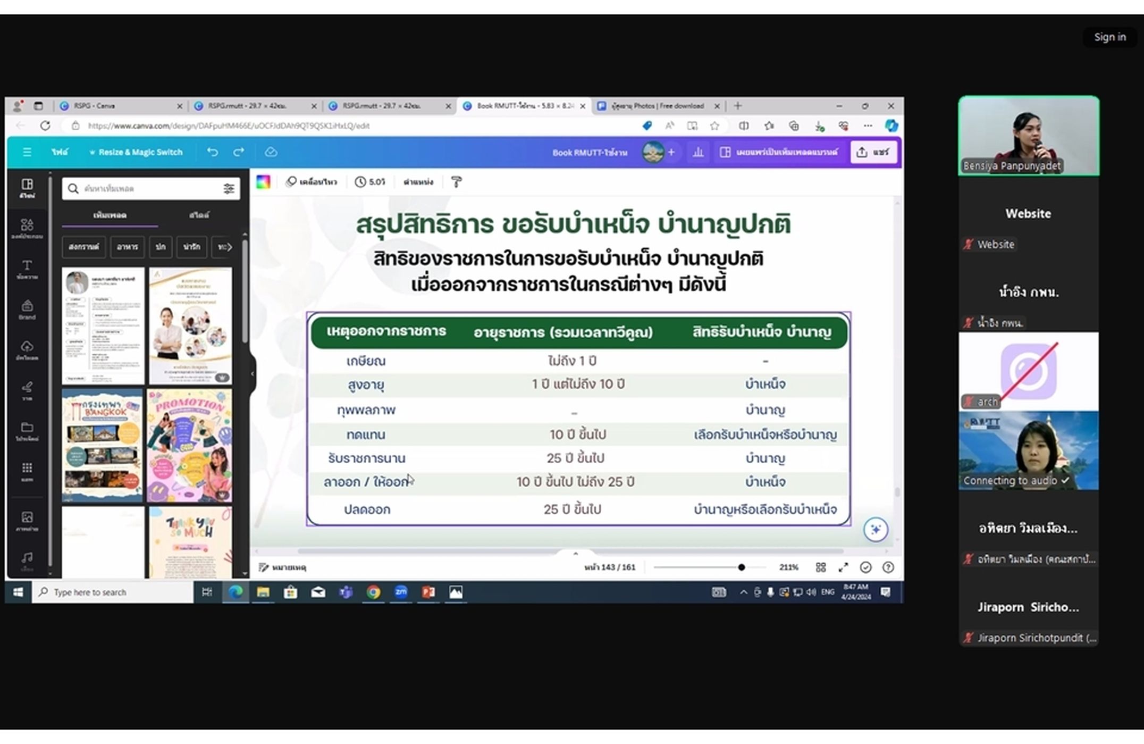
Task: Toggle grid view of pages
Action: (821, 567)
